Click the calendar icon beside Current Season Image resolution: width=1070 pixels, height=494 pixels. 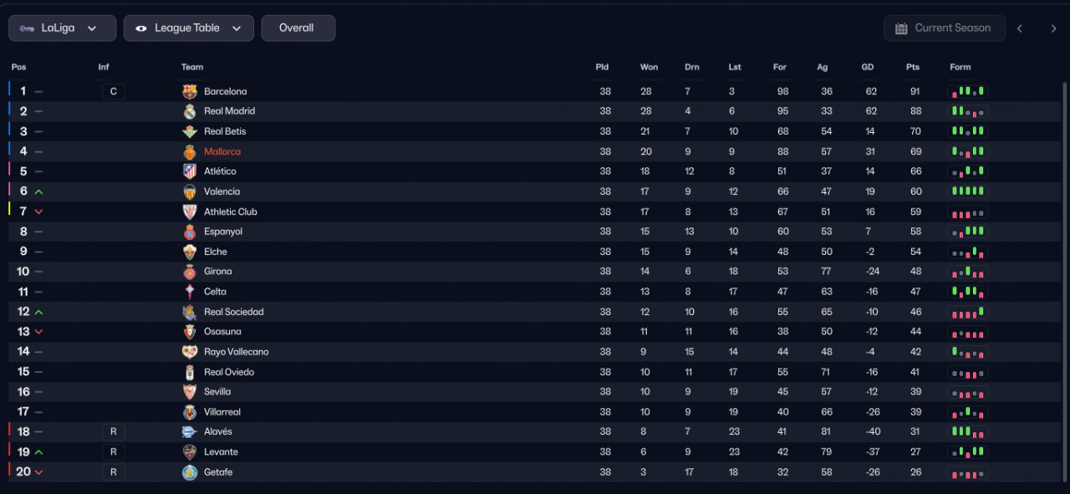[901, 28]
